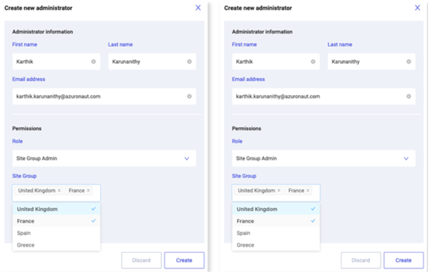This screenshot has width=430, height=276.
Task: Clear the Last name field in left dialog
Action: [189, 62]
